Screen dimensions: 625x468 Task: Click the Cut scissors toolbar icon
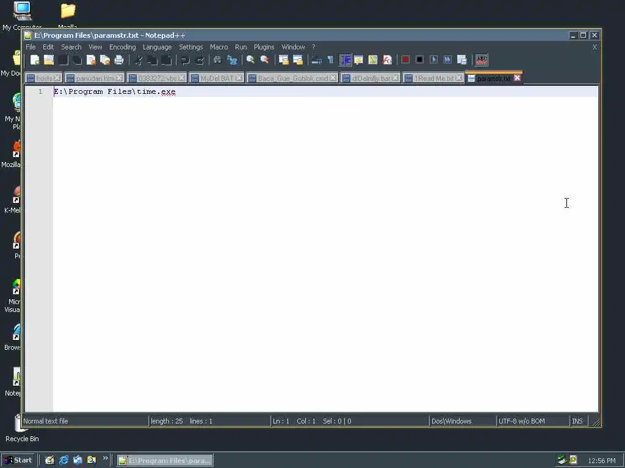[138, 60]
